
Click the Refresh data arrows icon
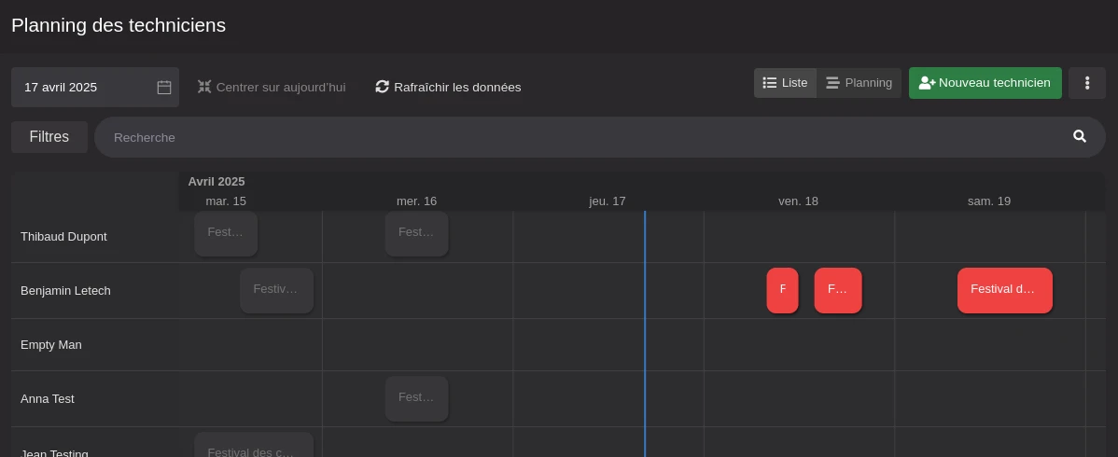coord(382,87)
